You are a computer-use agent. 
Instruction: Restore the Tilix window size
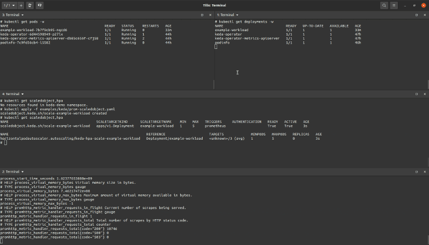click(414, 5)
